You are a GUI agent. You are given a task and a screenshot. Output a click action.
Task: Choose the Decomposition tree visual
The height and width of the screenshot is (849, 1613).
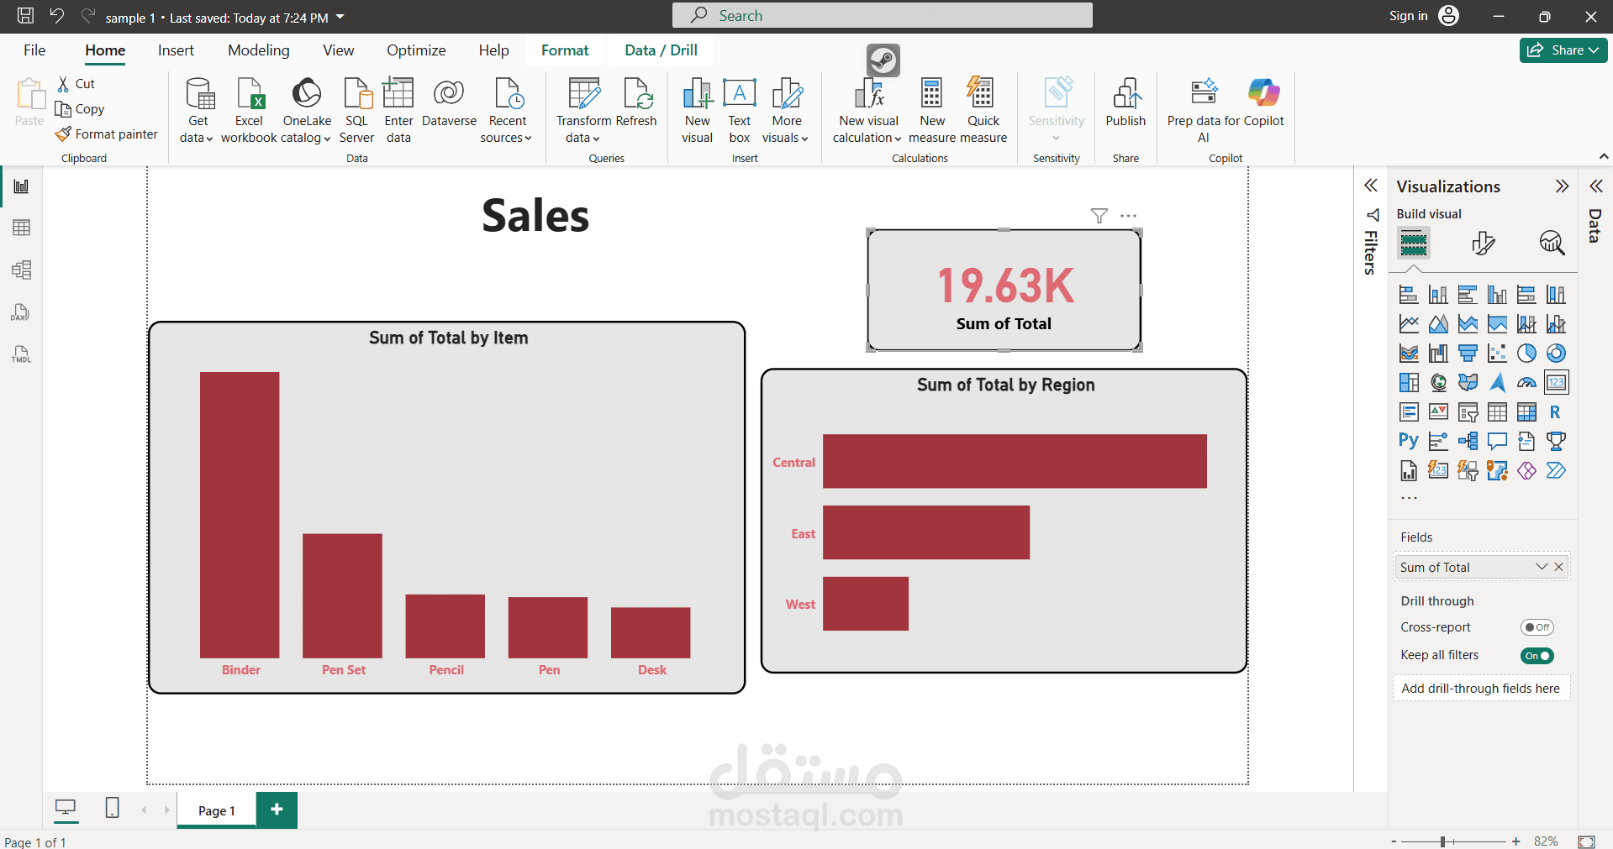1468,441
